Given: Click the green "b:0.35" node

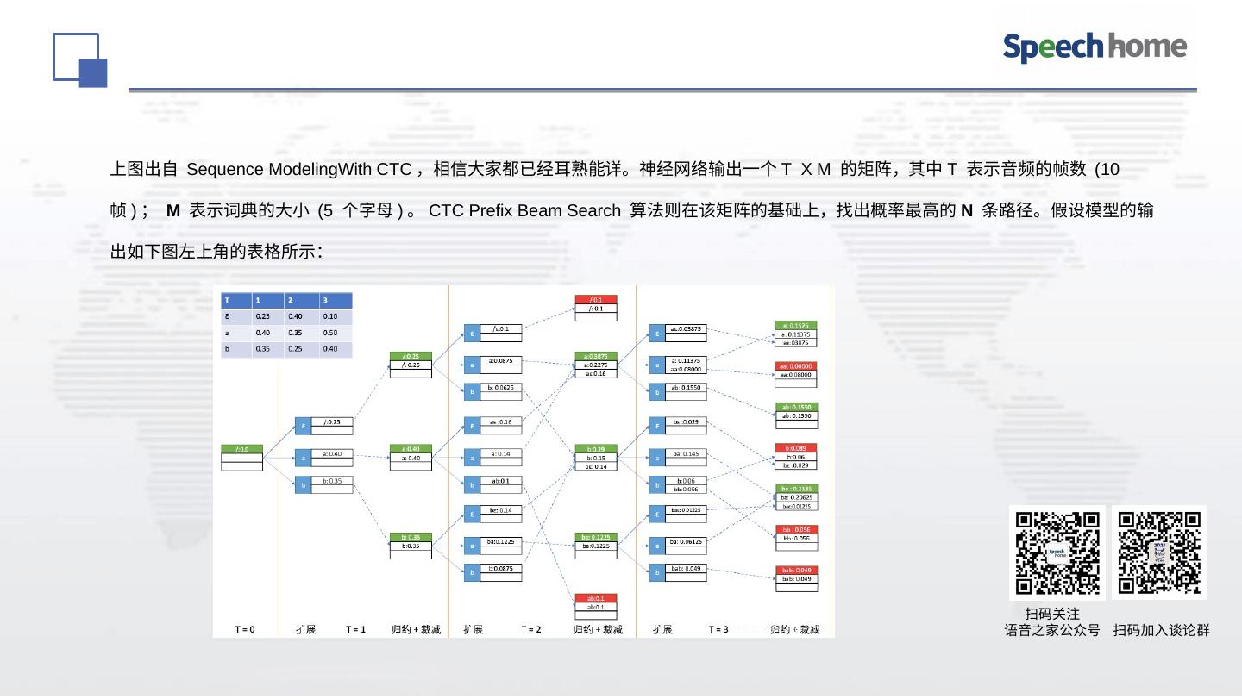Looking at the screenshot, I should 411,537.
